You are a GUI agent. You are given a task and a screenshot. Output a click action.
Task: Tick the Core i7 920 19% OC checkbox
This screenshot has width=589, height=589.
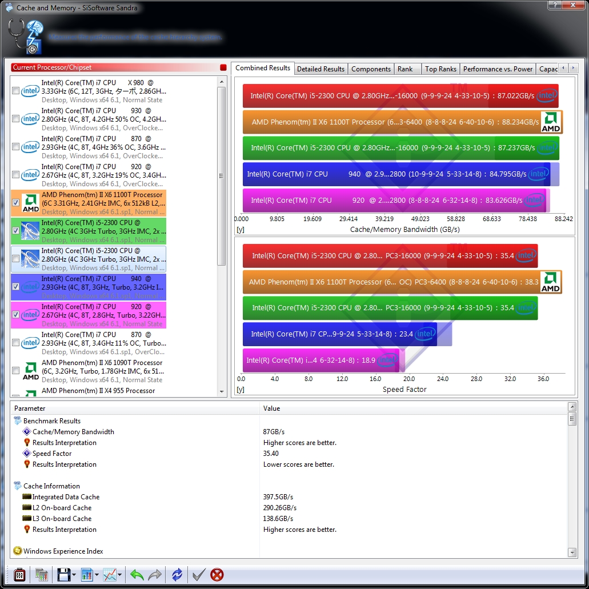[x=16, y=175]
